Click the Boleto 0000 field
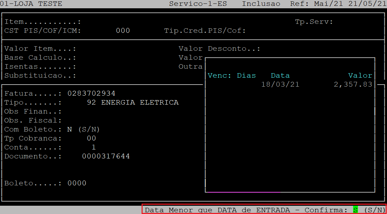Viewport: 387px width, 214px height. [x=77, y=183]
